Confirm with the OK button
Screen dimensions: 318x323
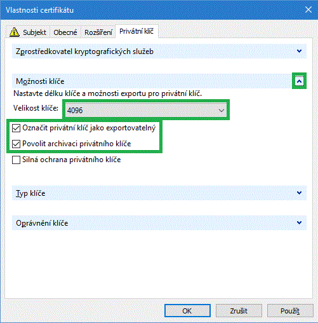(187, 311)
